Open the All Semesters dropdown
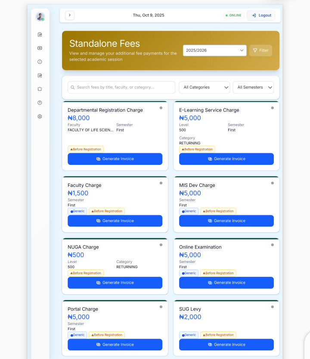 click(253, 87)
